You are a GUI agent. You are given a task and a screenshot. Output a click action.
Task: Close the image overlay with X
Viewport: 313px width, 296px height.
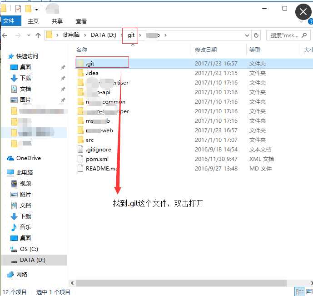pyautogui.click(x=303, y=12)
